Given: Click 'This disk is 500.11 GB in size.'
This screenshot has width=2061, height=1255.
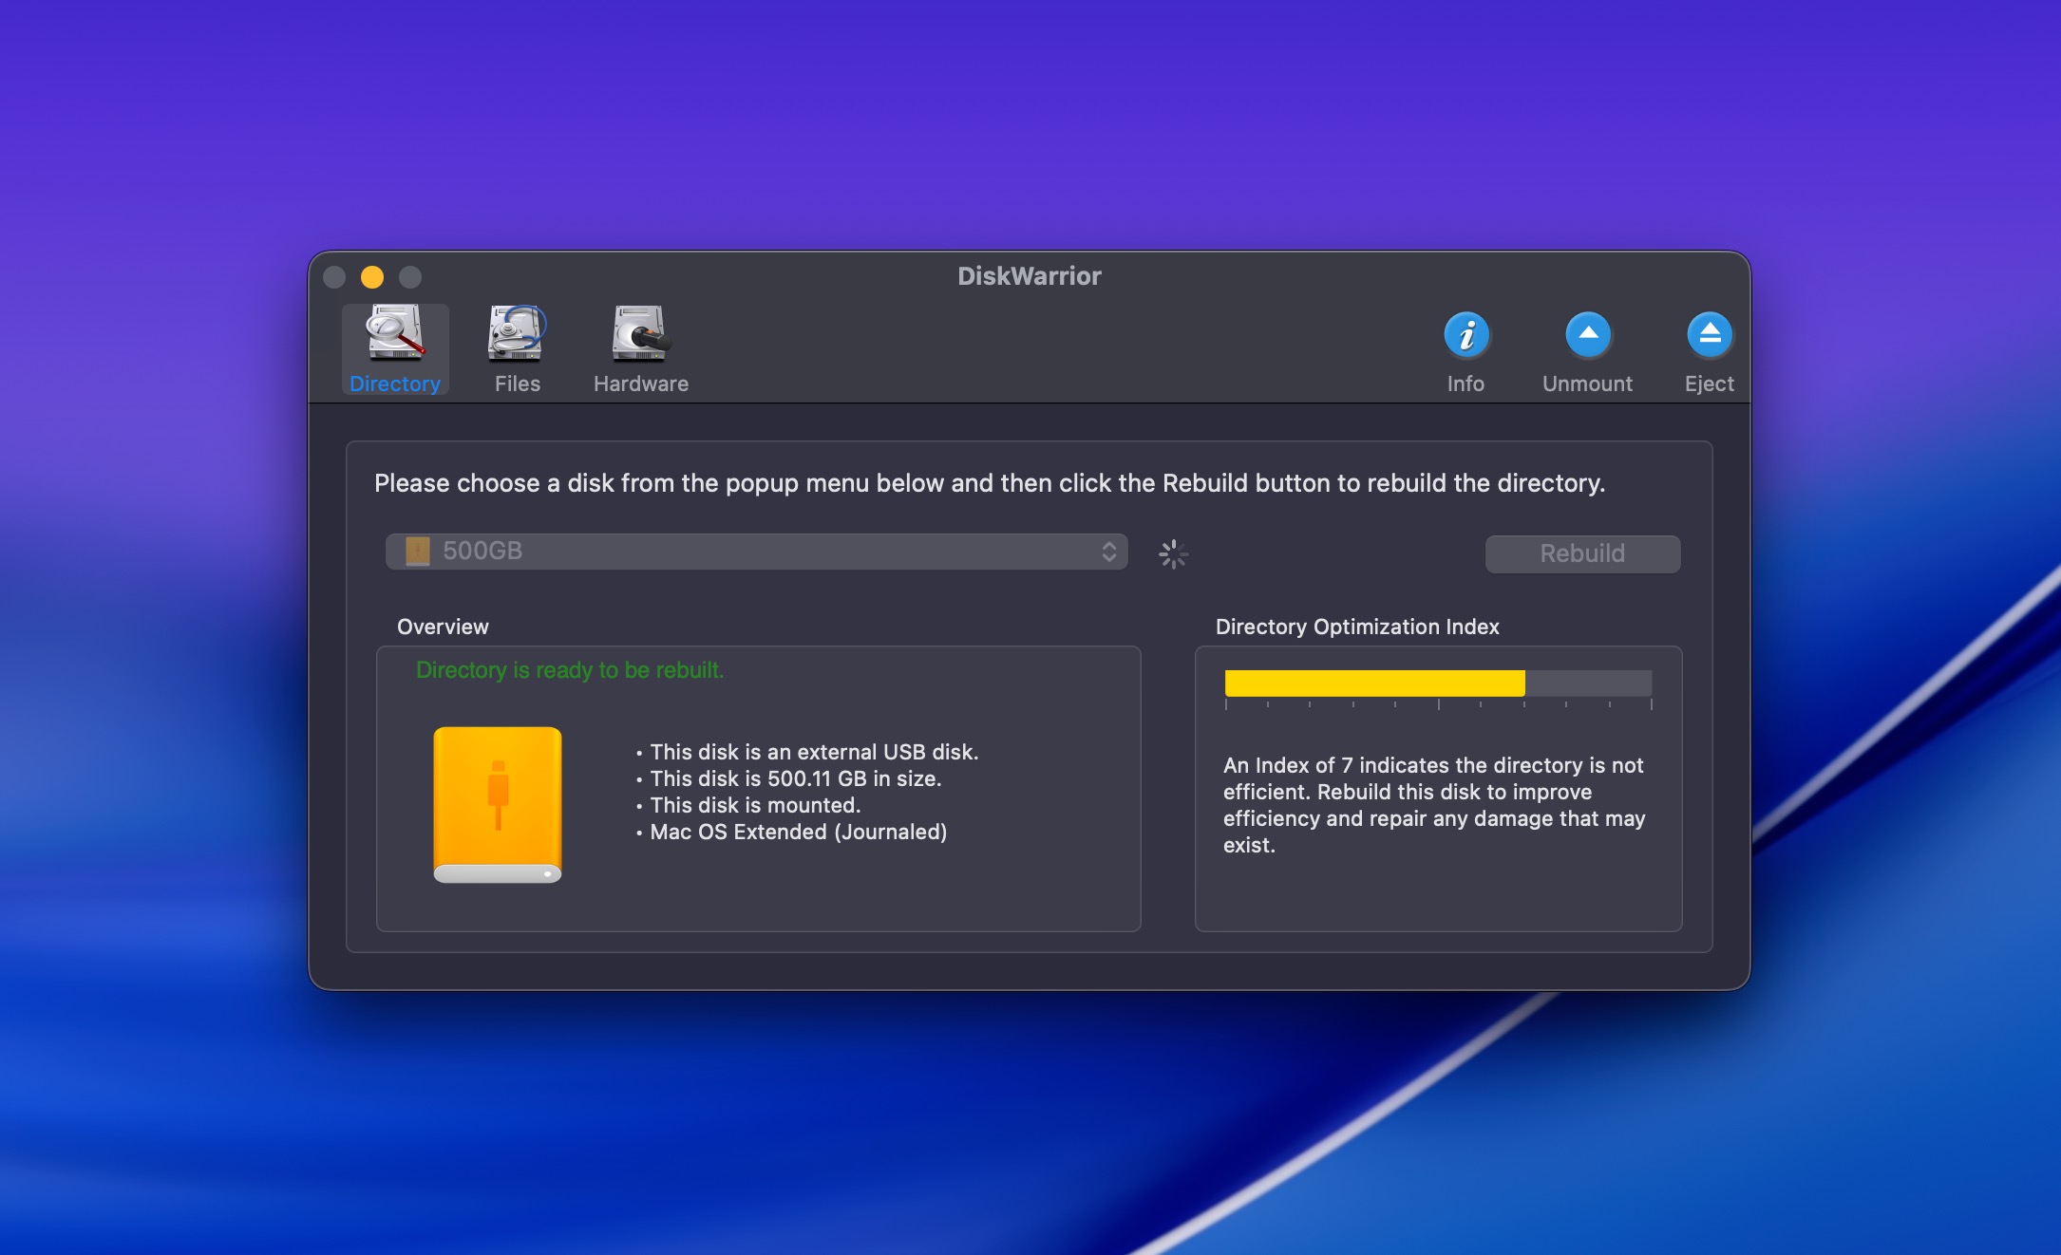Looking at the screenshot, I should coord(796,778).
